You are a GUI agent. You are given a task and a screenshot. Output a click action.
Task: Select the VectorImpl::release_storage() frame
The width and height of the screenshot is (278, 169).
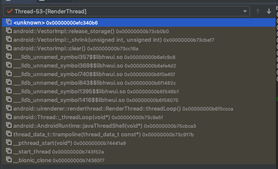point(139,31)
